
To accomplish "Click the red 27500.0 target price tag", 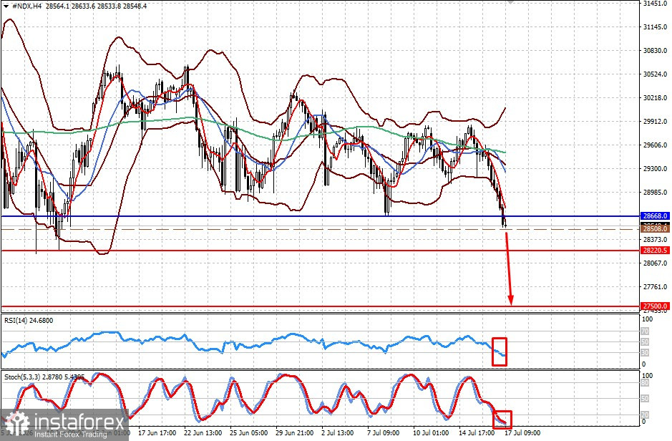I will (x=656, y=306).
